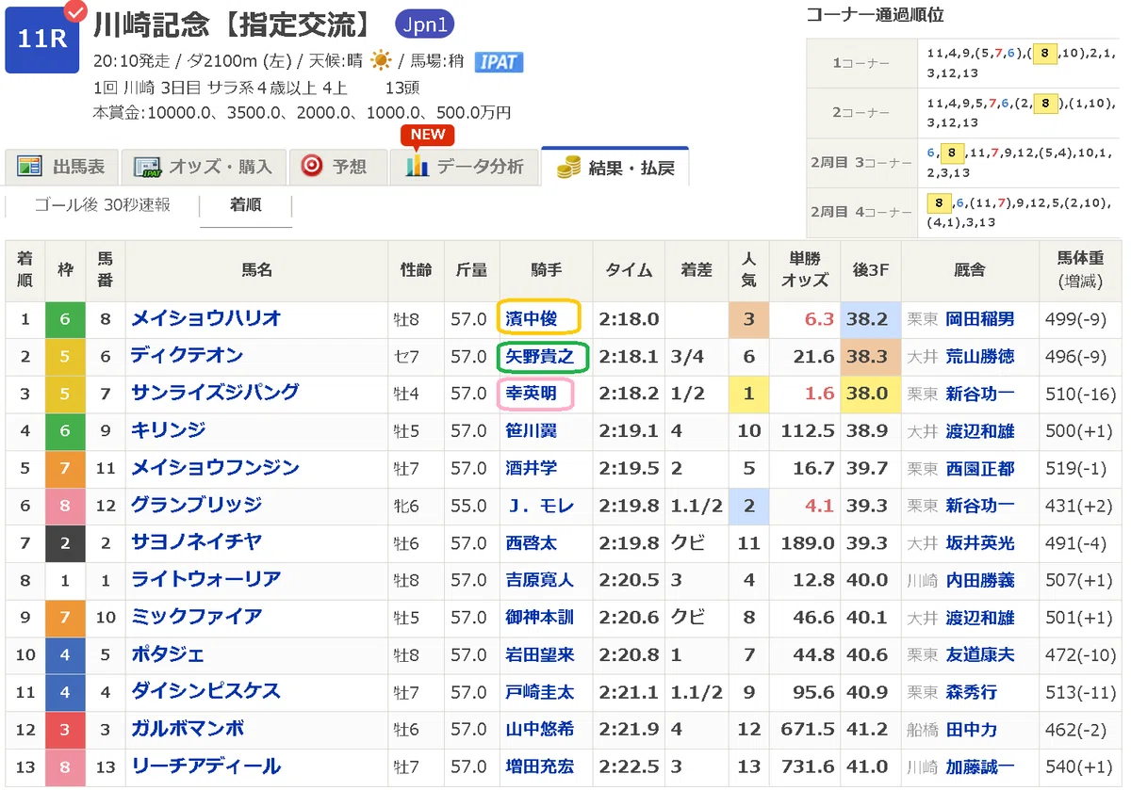
Task: Open horse グランブリッジ page
Action: 196,506
